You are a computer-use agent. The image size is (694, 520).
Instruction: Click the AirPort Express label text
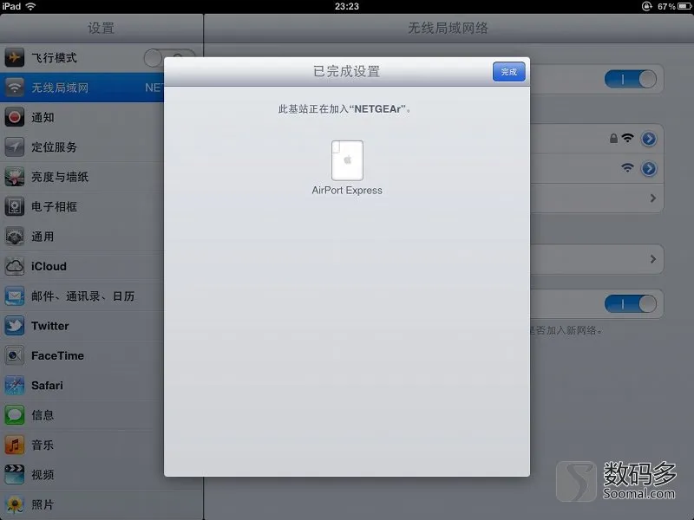coord(347,190)
